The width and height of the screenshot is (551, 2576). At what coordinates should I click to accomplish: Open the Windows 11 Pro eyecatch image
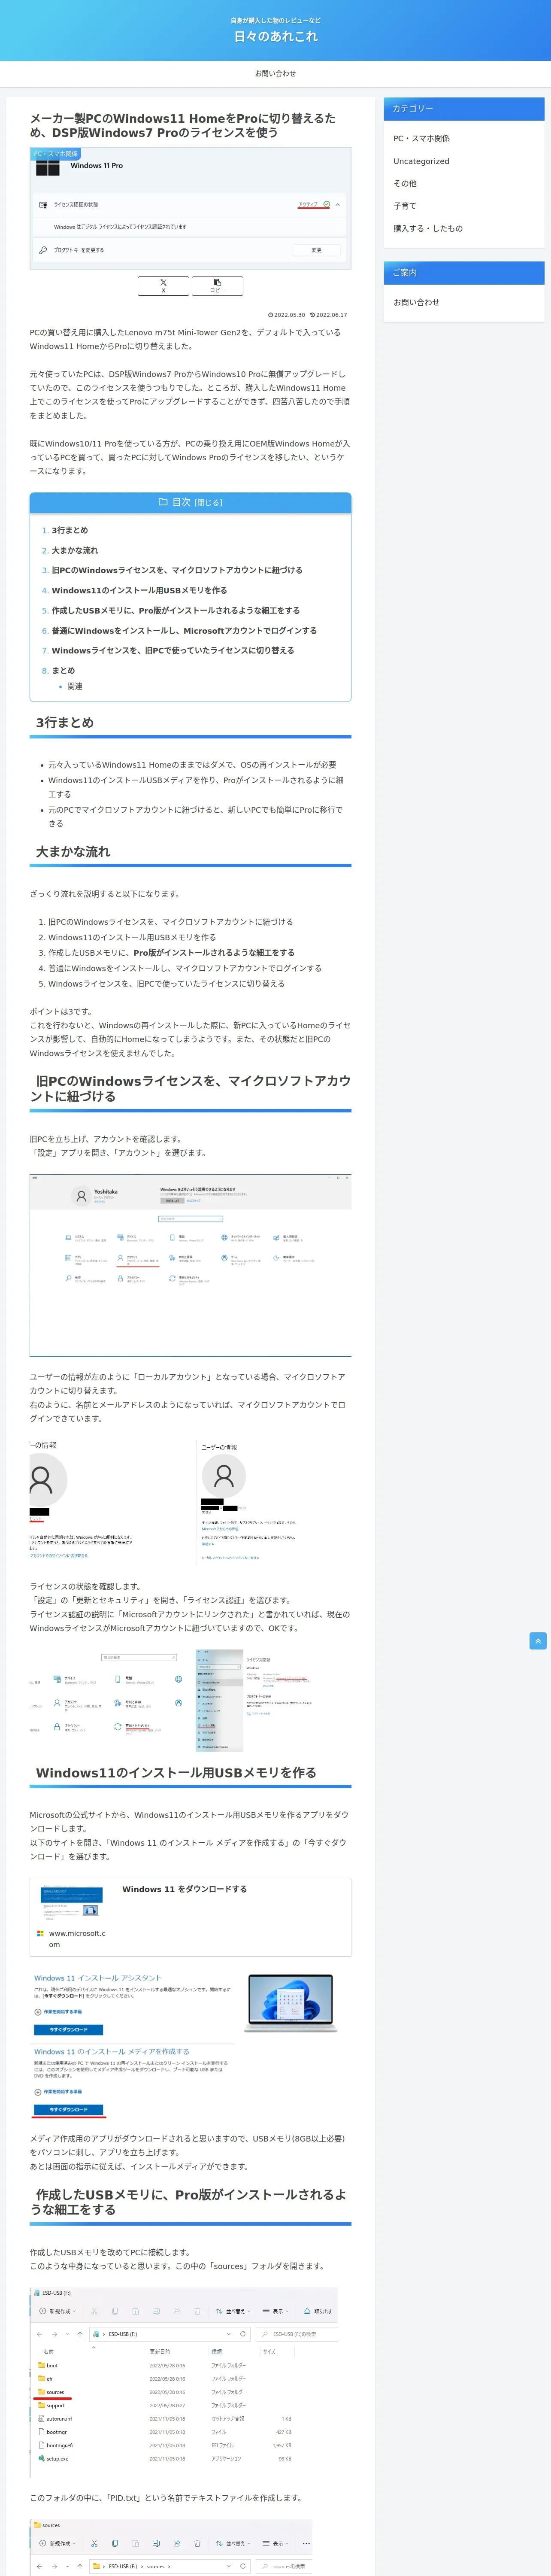tap(190, 208)
